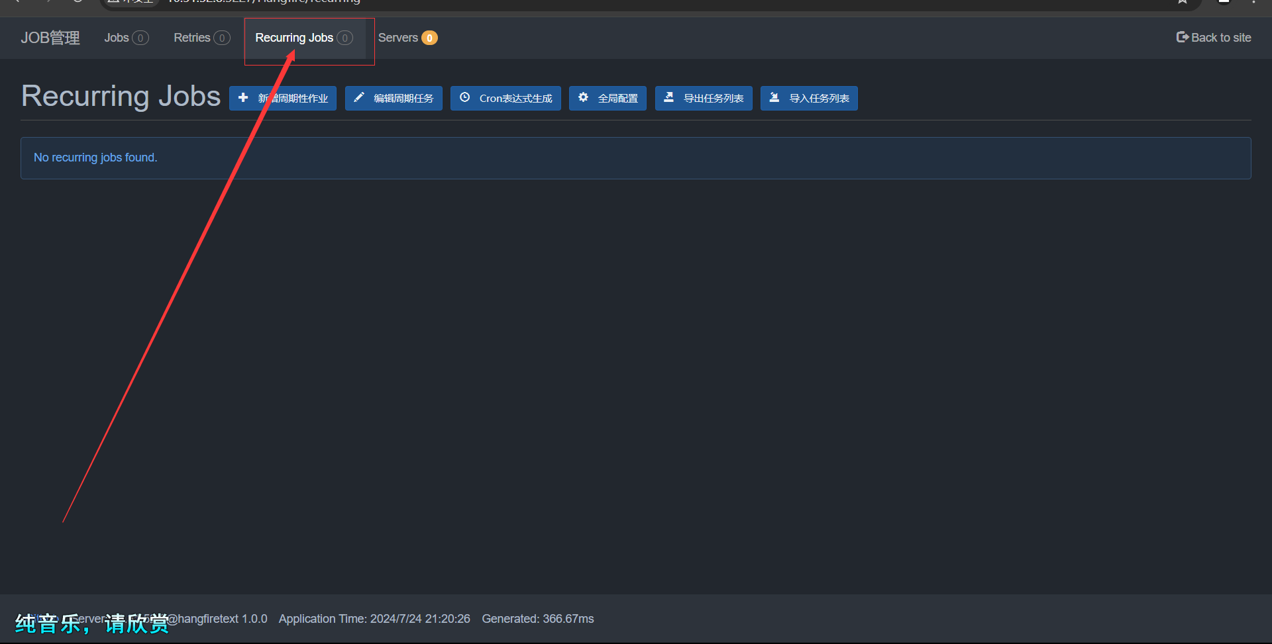Click the 编辑周期任务 button
The height and width of the screenshot is (644, 1272).
pos(394,98)
